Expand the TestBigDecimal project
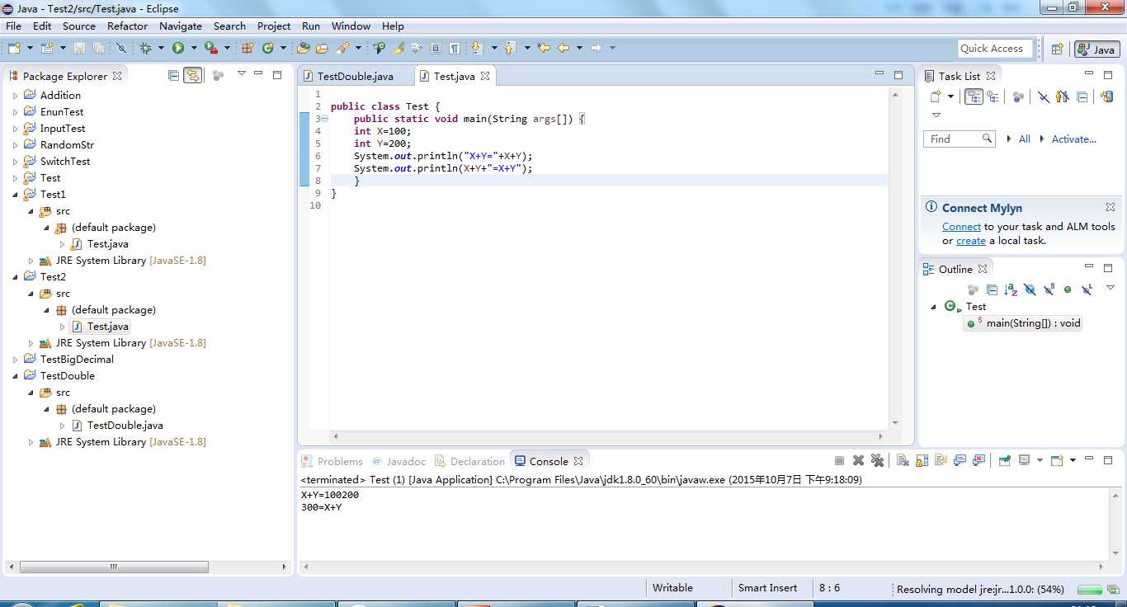Viewport: 1127px width, 607px height. tap(15, 360)
